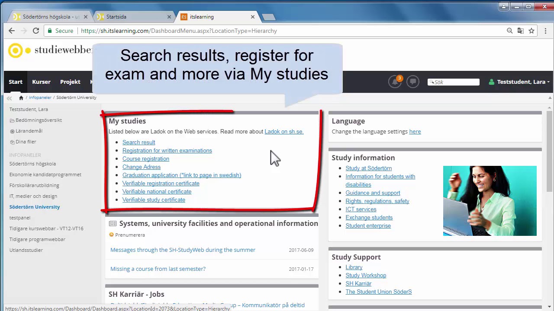Click the studiewebben logo
The height and width of the screenshot is (311, 554).
(50, 50)
